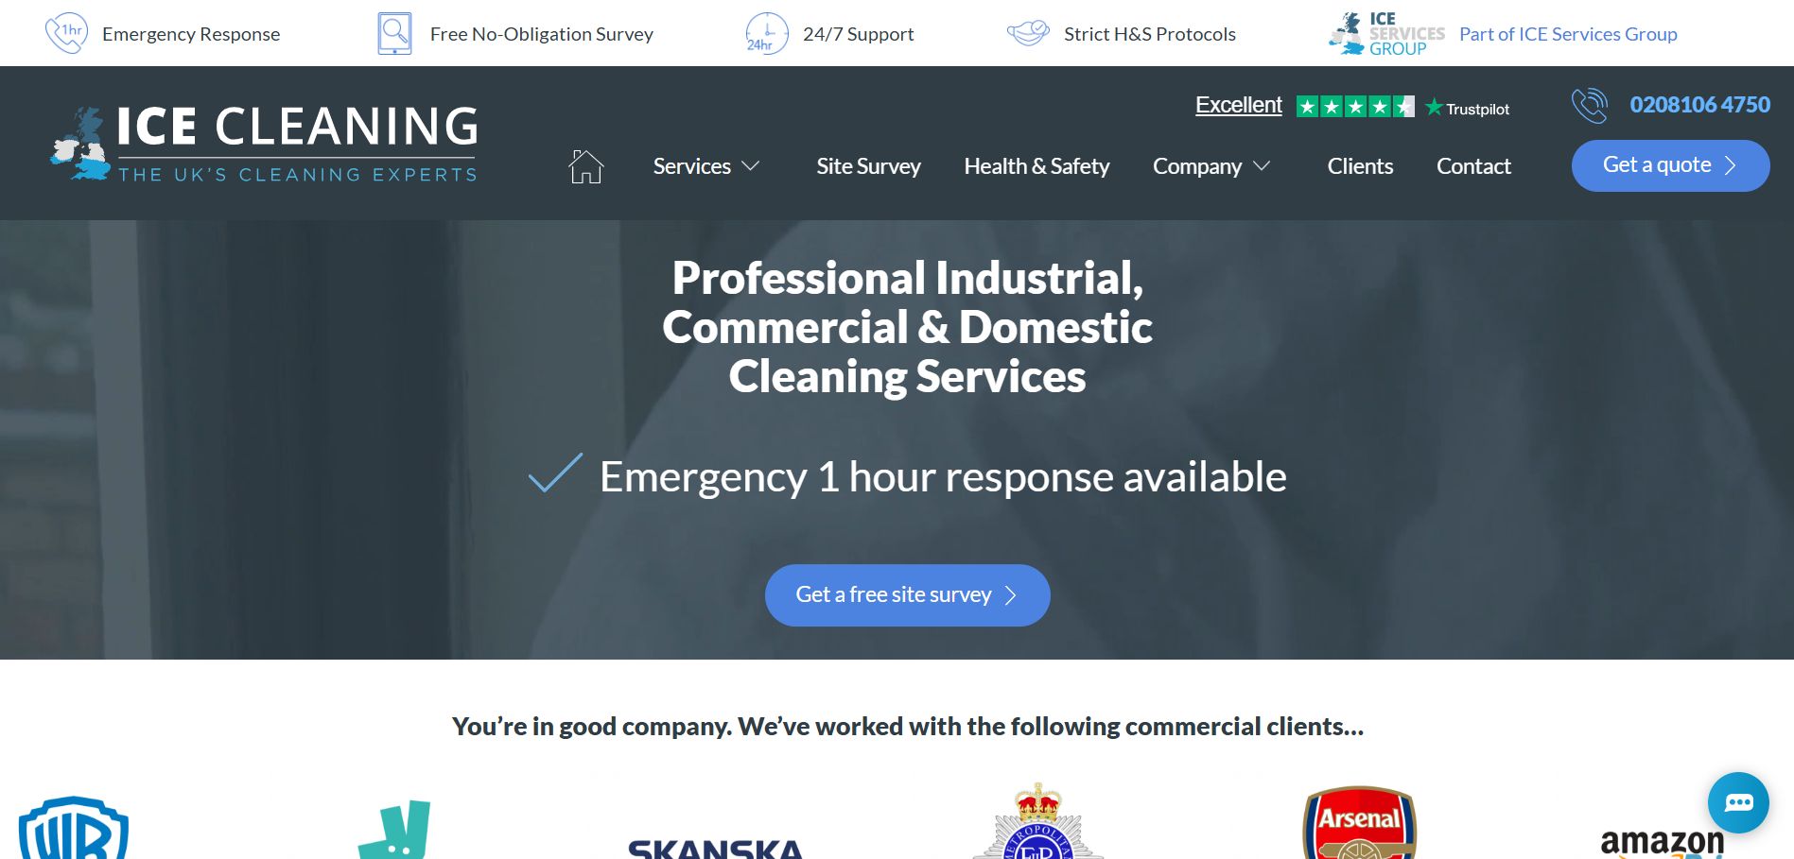Screen dimensions: 1794x859
Task: Open the live chat bubble icon
Action: coord(1738,802)
